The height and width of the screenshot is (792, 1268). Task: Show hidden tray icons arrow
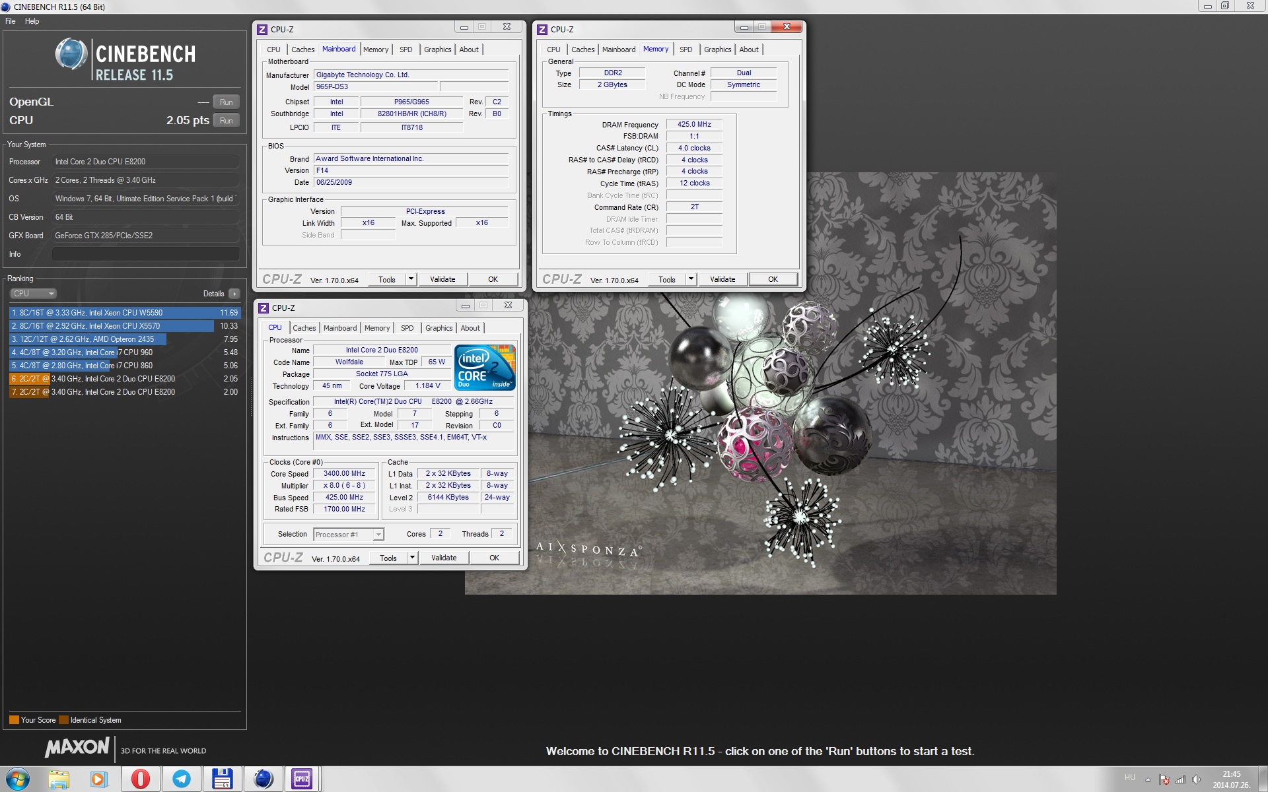click(1148, 779)
